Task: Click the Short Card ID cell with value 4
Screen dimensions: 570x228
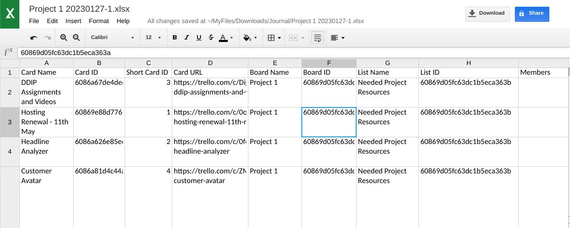Action: pos(148,197)
